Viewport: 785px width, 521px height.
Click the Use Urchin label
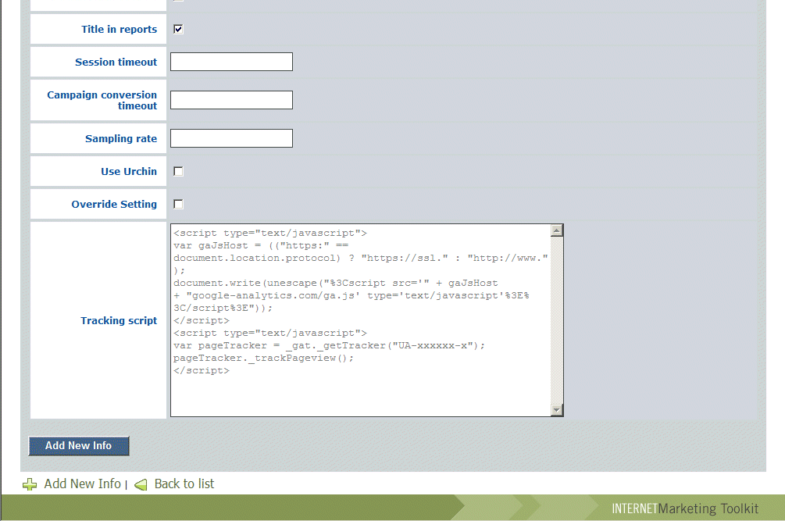coord(129,171)
